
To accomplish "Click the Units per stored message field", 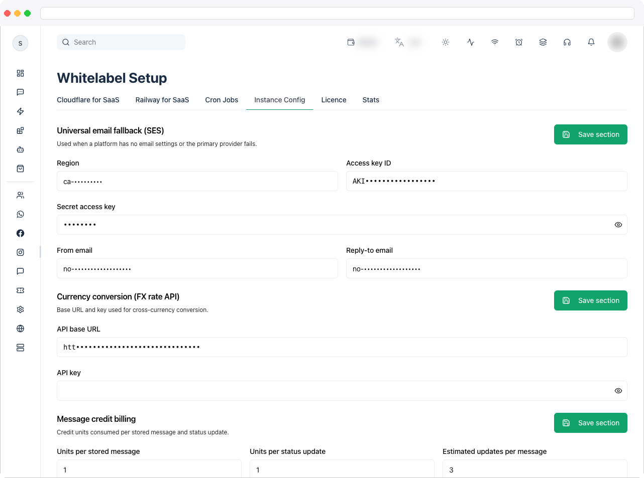I will (149, 469).
